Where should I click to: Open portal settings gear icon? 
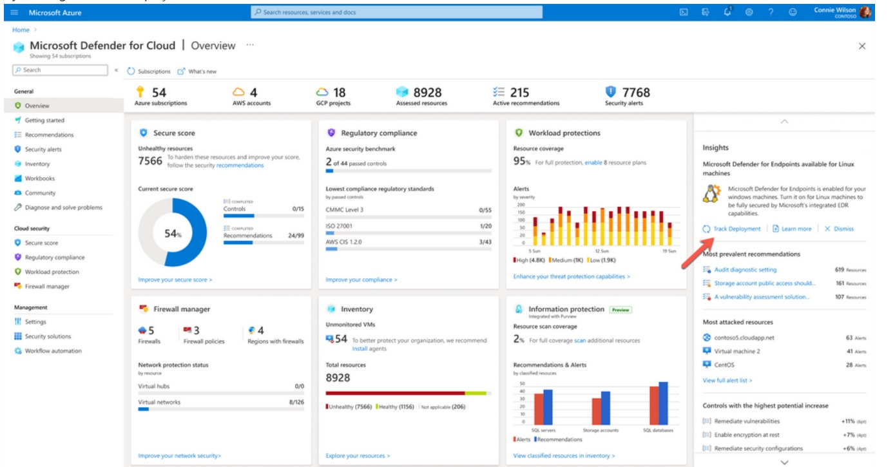[749, 12]
